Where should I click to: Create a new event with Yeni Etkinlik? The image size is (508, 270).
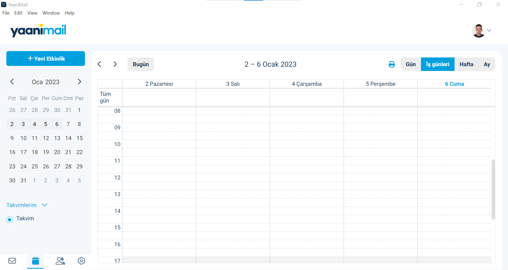point(46,58)
